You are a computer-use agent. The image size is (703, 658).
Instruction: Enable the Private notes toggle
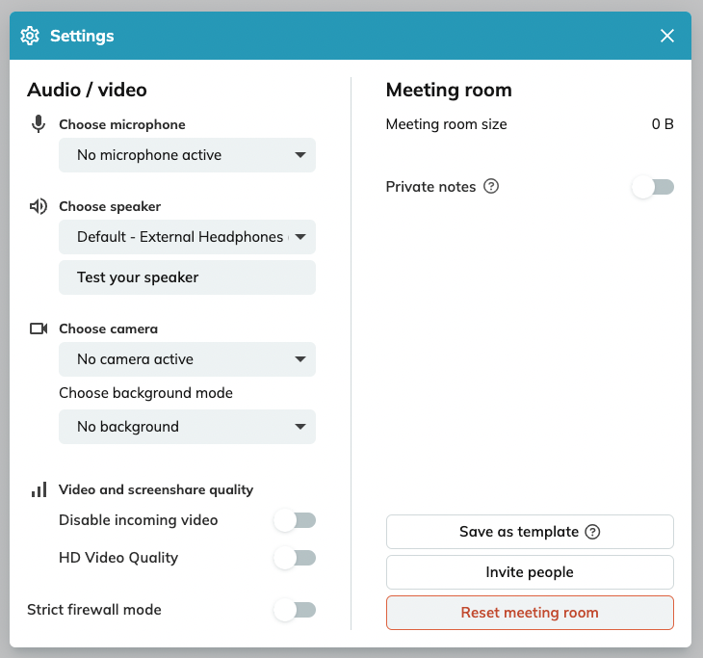[653, 187]
